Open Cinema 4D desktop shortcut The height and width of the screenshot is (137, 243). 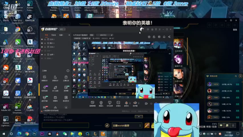[30, 56]
